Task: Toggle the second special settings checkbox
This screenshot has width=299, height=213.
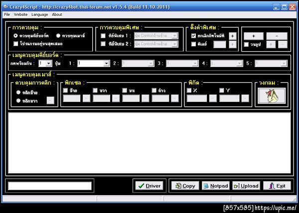Action: pos(193,44)
